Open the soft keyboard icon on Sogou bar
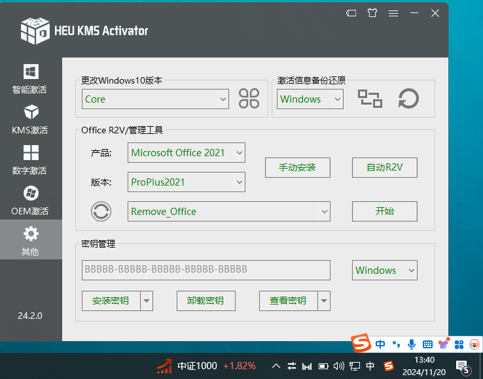Screen dimensions: 483x379 (x=427, y=344)
